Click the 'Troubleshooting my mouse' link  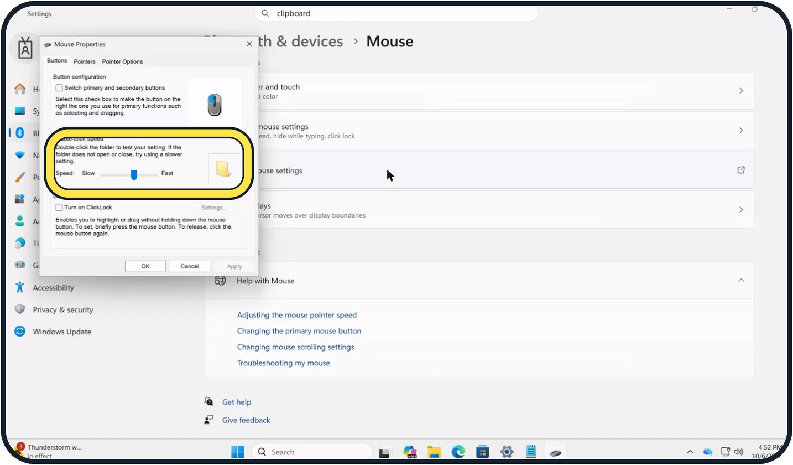pyautogui.click(x=284, y=363)
